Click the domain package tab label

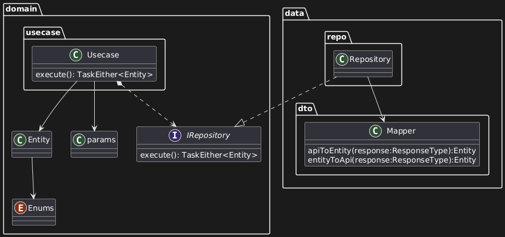21,9
